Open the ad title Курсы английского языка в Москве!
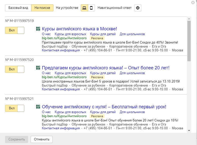Viewport: 197px width, 145px height. (x=80, y=29)
